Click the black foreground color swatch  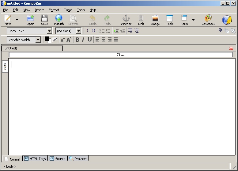click(x=47, y=39)
